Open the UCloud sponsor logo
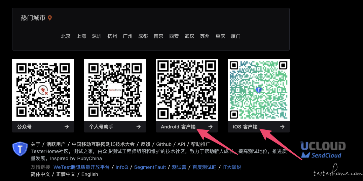 [323, 146]
